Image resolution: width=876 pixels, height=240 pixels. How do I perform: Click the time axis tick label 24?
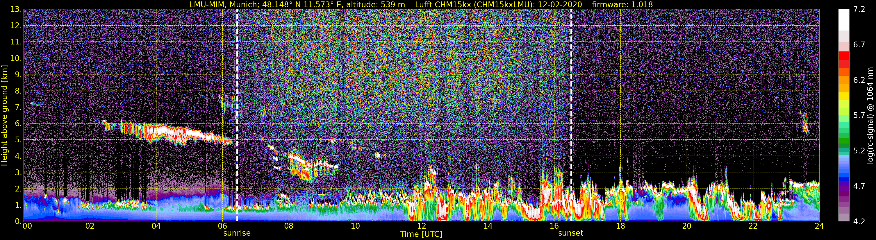coord(819,226)
